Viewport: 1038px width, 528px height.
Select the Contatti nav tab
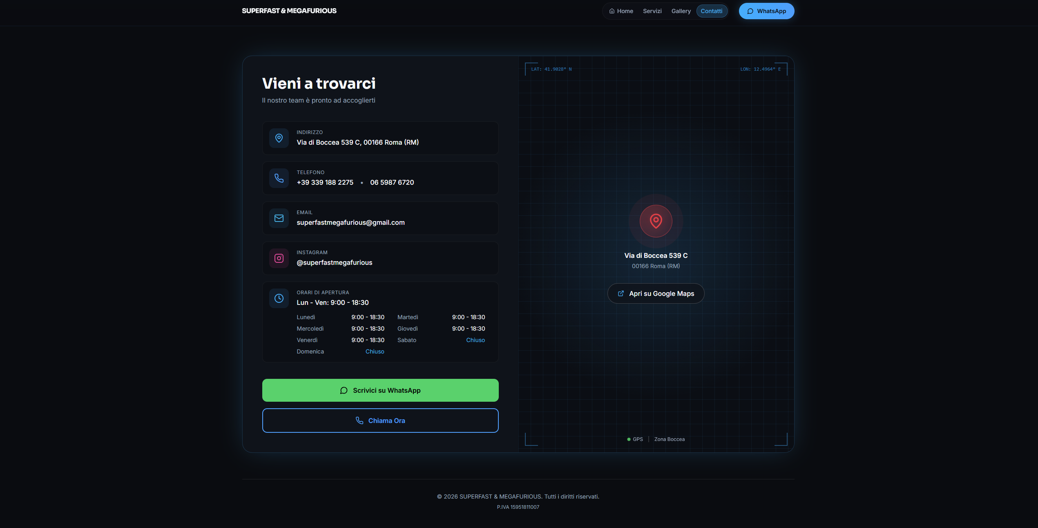711,11
